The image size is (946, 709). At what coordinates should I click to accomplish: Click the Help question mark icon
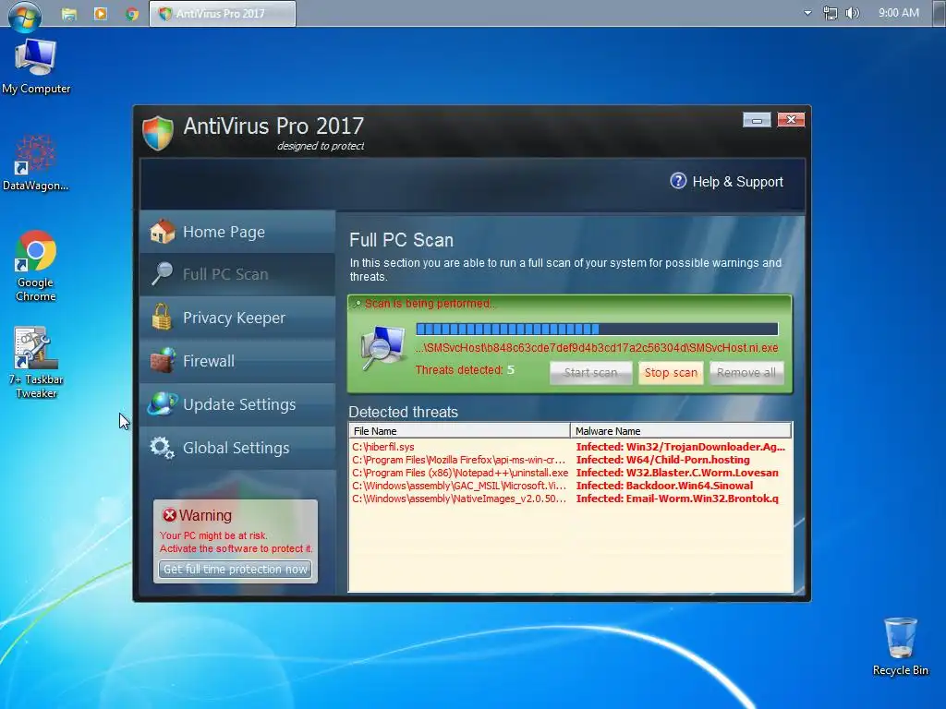tap(678, 181)
